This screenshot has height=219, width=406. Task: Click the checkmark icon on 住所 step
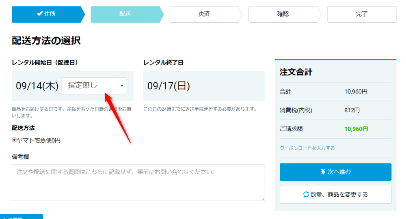40,13
